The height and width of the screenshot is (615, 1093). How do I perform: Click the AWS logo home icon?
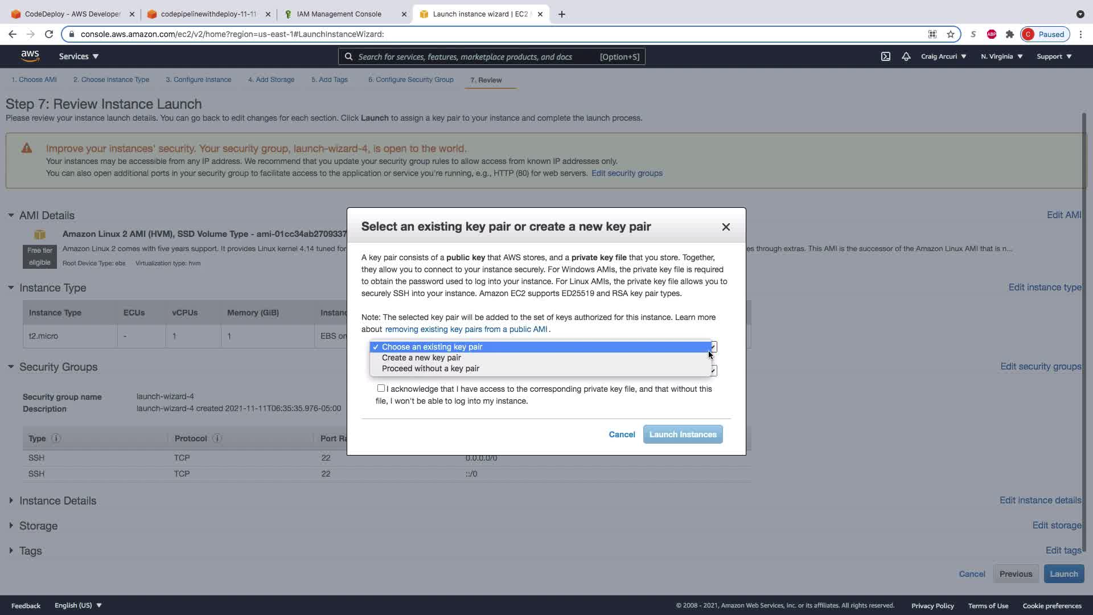pos(30,56)
